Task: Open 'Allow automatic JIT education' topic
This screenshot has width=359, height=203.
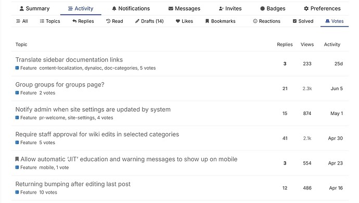Action: click(129, 159)
